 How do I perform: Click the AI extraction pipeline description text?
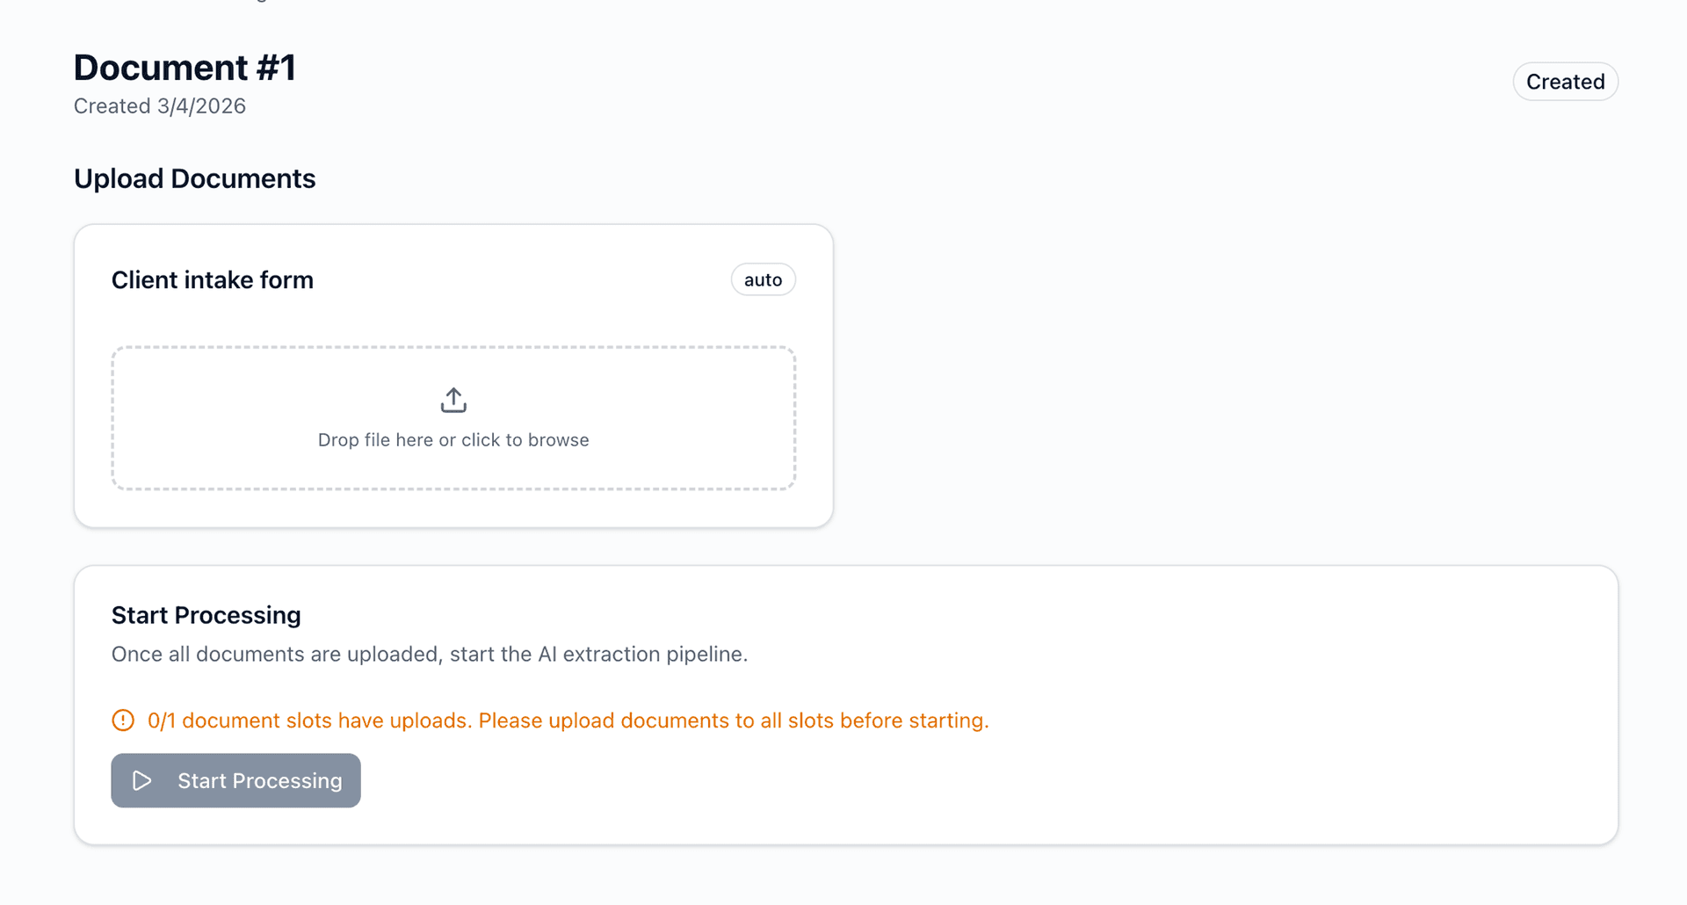(x=430, y=654)
